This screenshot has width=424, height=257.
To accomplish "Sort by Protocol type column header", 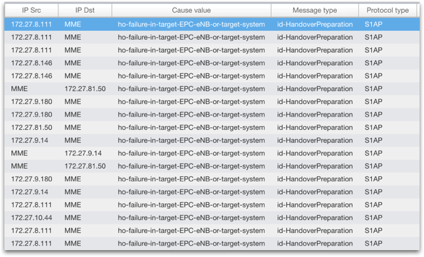I will coord(387,11).
